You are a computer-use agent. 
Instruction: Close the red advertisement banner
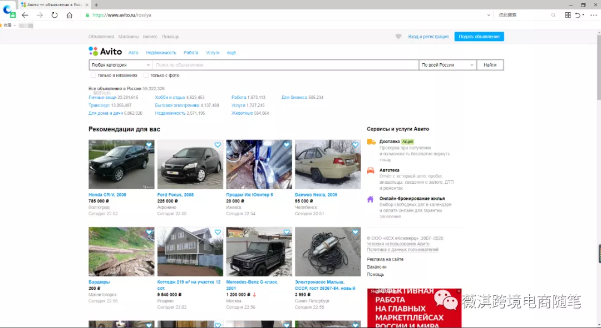coord(459,291)
